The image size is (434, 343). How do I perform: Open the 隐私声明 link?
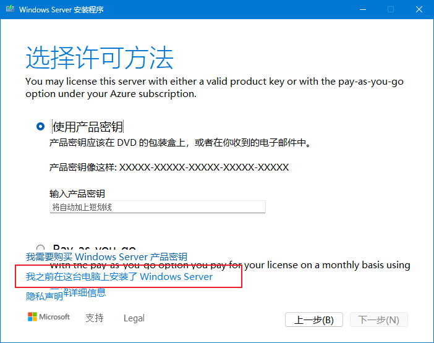(45, 297)
